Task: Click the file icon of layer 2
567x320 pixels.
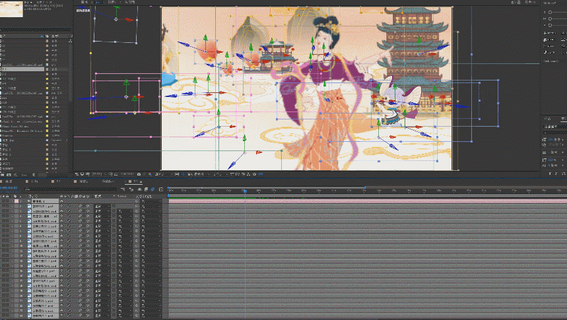Action: point(29,206)
